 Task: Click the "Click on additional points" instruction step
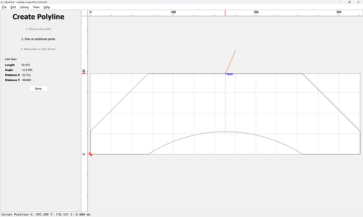click(x=38, y=39)
